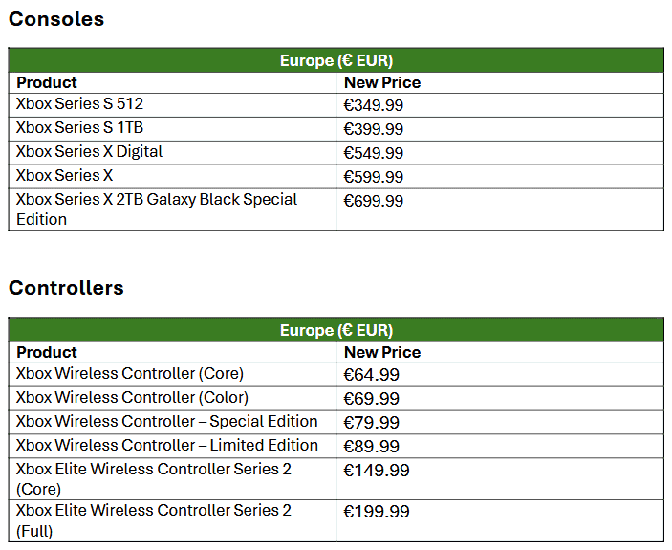The height and width of the screenshot is (550, 672).
Task: Select the Xbox Series S 1TB row label
Action: tap(80, 127)
